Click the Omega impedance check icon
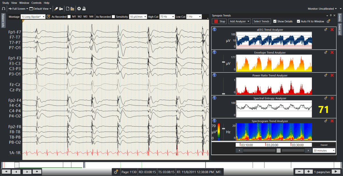Image resolution: width=343 pixels, height=176 pixels. [x=4, y=9]
